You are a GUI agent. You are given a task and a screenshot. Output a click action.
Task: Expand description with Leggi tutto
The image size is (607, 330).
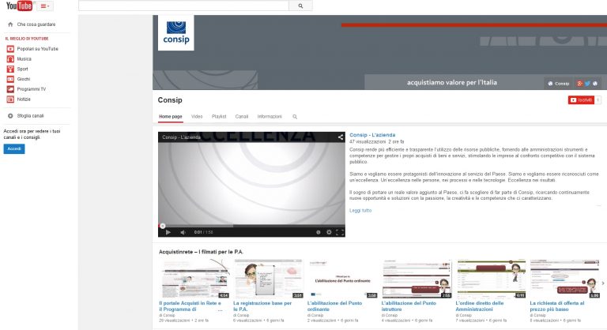click(360, 210)
